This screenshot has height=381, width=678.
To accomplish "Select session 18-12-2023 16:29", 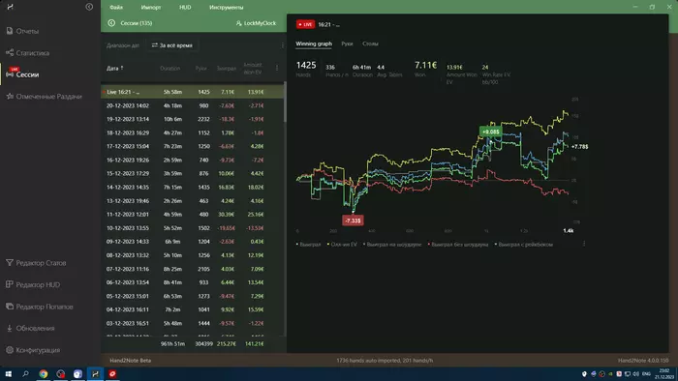I will [x=193, y=132].
